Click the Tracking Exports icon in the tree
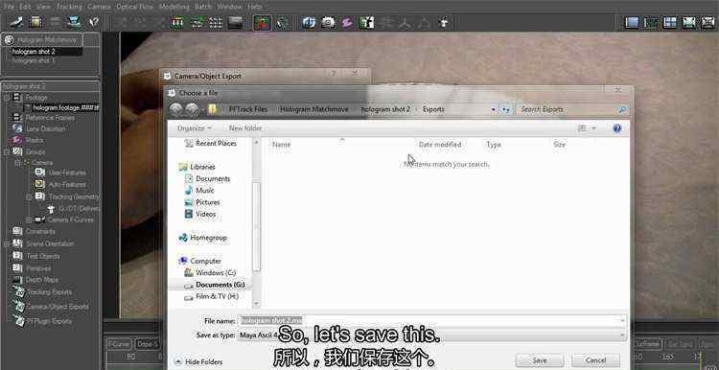719x370 pixels. pyautogui.click(x=19, y=291)
